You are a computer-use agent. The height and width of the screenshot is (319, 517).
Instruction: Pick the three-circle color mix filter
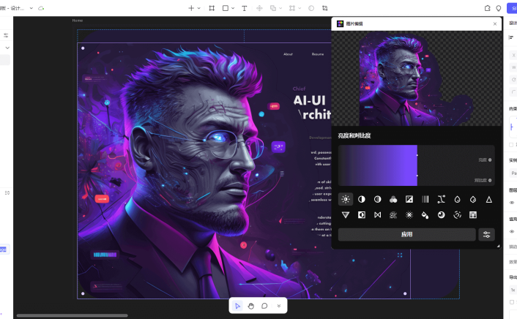click(393, 199)
